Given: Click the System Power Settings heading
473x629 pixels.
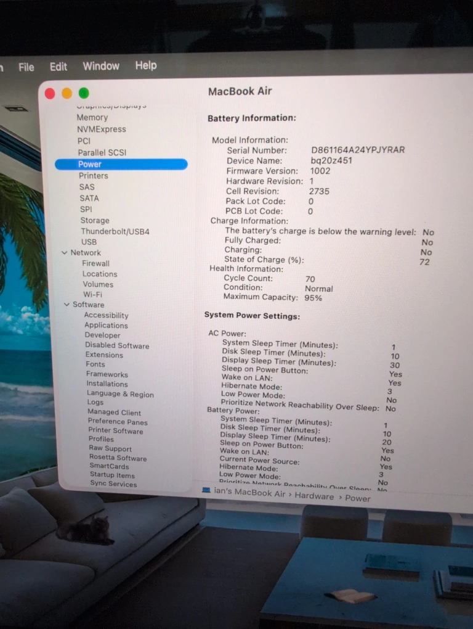Looking at the screenshot, I should (252, 316).
